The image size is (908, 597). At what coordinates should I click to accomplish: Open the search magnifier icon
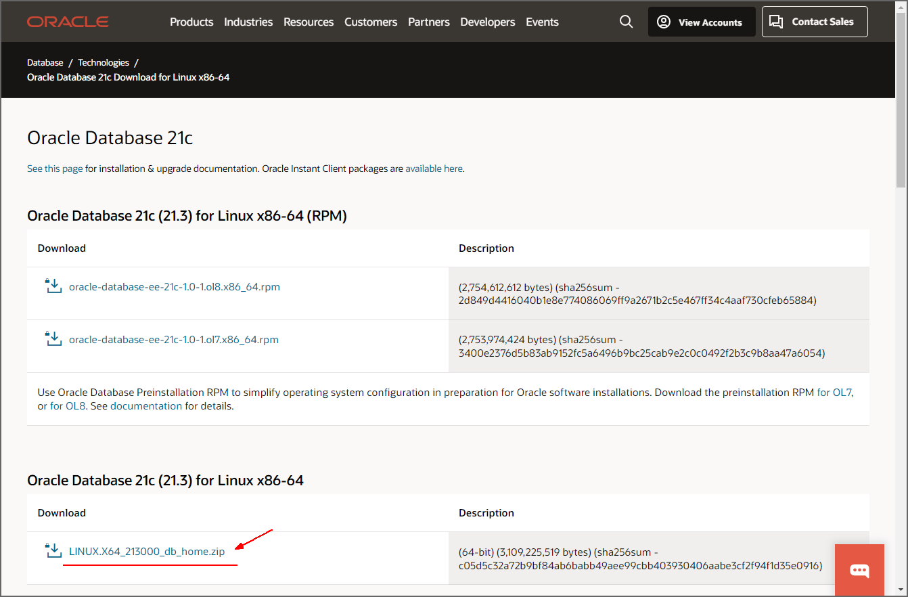pos(627,22)
